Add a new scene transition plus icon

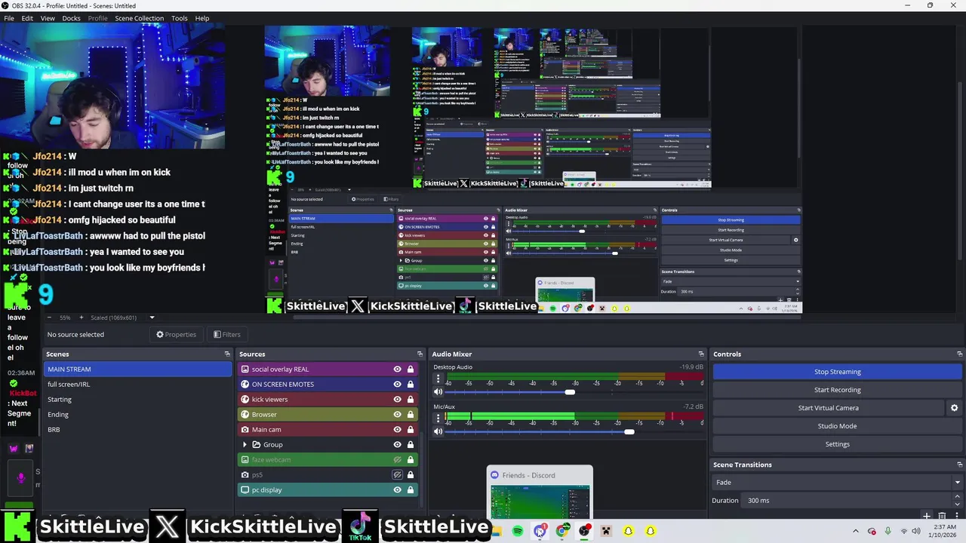point(927,517)
